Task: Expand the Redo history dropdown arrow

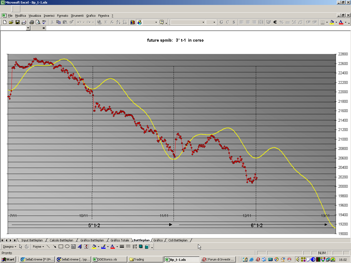Action: click(93, 22)
